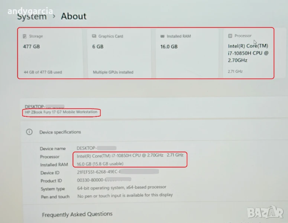
Task: Click the 16.0 GB installed RAM value in top card
Action: [169, 47]
